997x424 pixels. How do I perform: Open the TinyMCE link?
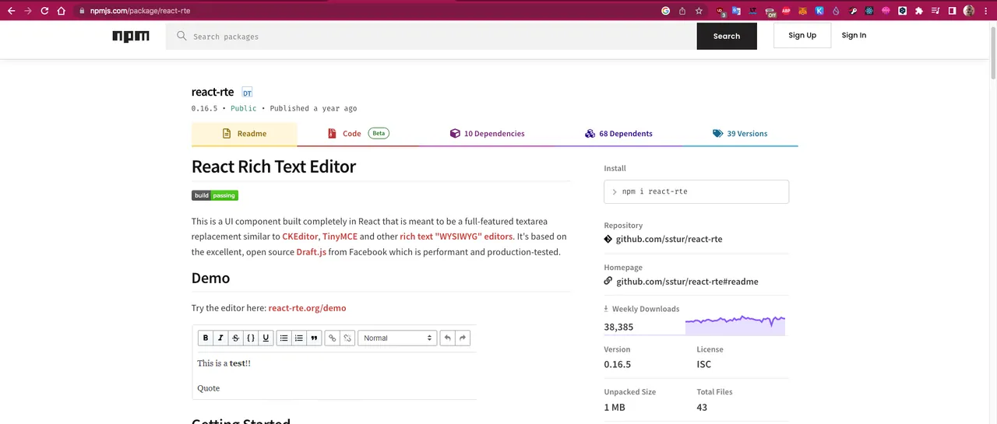coord(340,237)
